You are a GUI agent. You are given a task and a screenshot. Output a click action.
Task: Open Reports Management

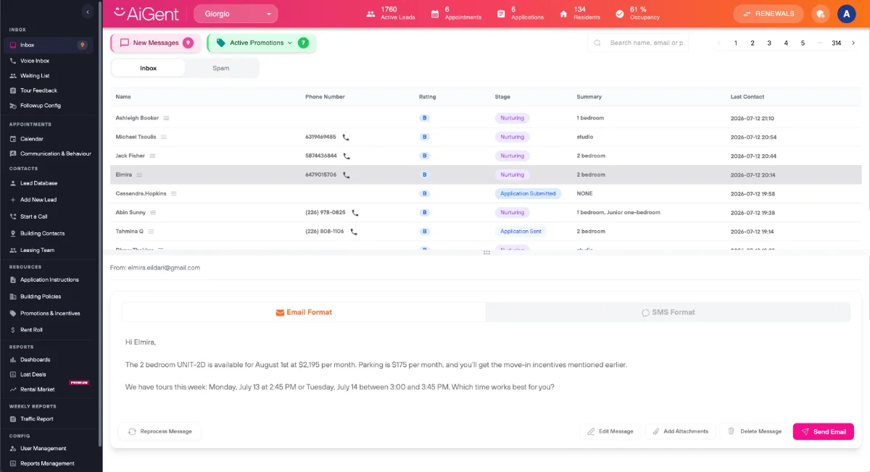[x=47, y=463]
